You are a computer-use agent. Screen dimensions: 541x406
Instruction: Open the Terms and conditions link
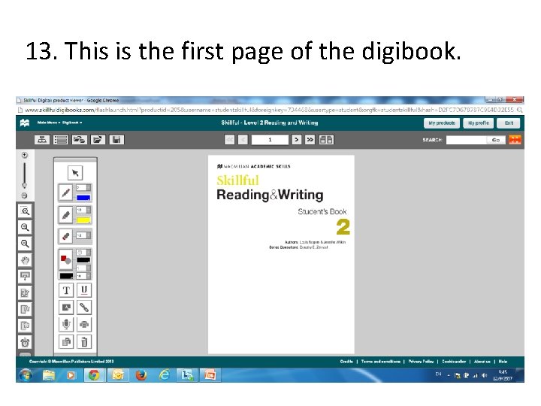(380, 362)
